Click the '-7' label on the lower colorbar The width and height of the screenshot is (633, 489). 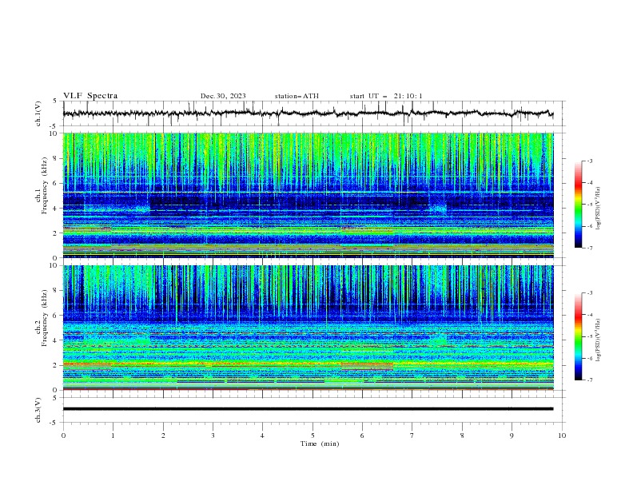tap(589, 380)
